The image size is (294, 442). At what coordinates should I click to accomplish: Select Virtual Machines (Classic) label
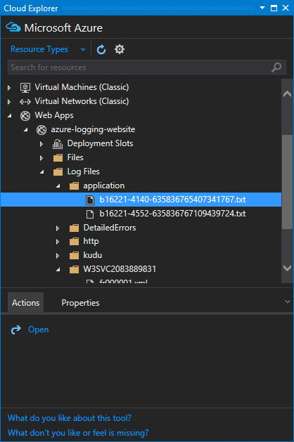[82, 87]
